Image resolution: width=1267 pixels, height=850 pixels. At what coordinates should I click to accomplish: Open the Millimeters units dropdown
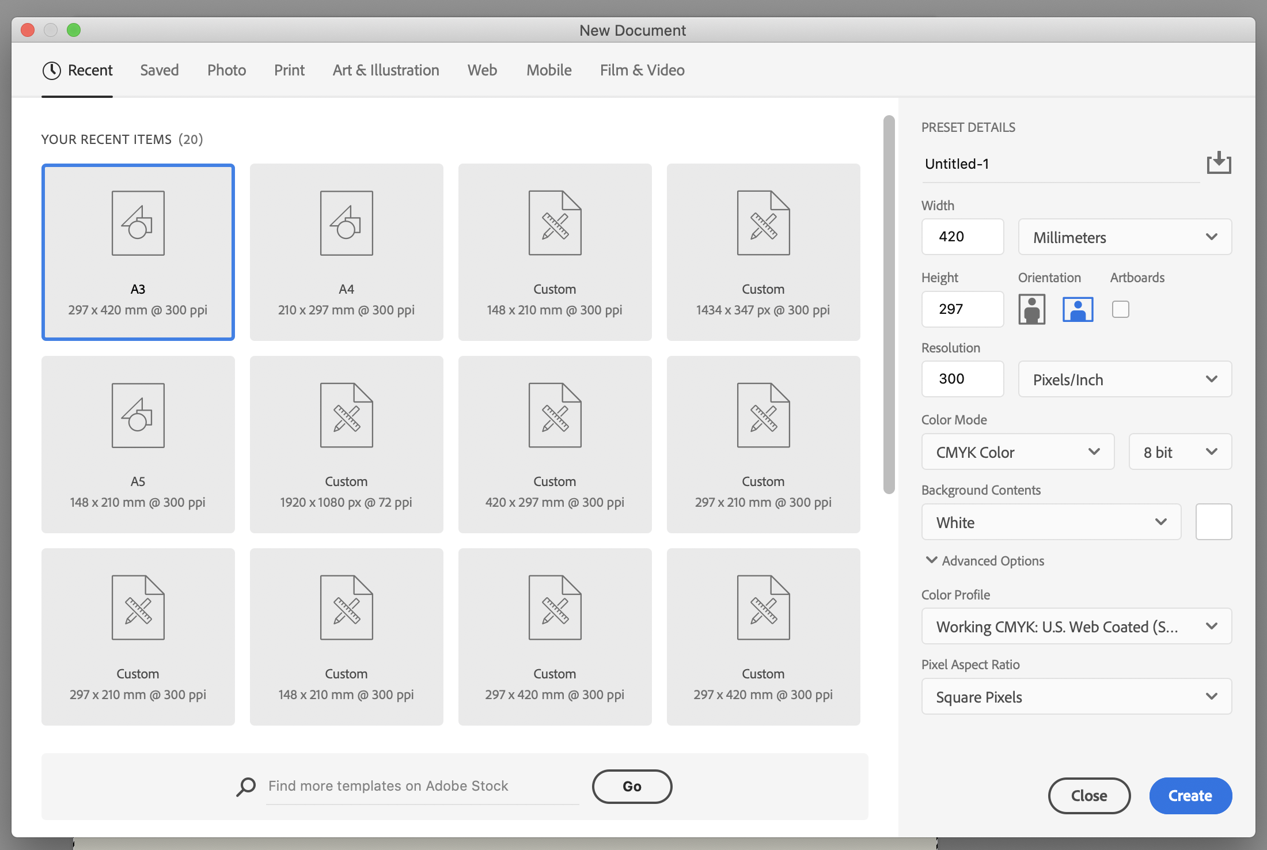1124,237
